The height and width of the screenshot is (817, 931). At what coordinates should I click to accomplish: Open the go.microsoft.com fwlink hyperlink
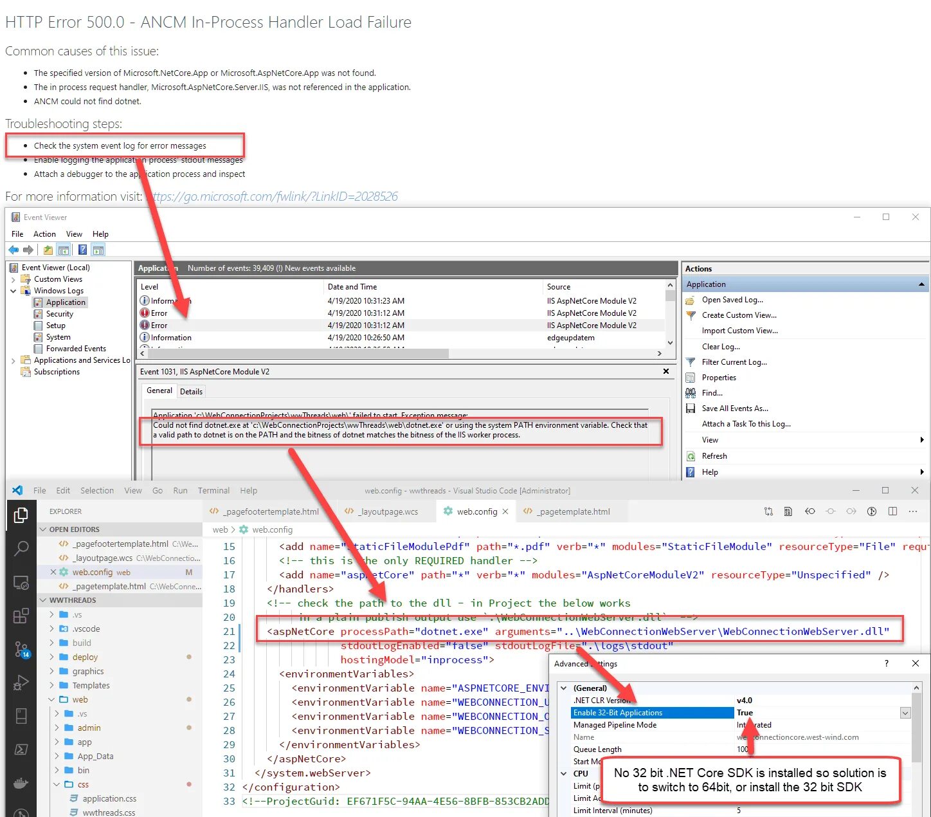(273, 196)
